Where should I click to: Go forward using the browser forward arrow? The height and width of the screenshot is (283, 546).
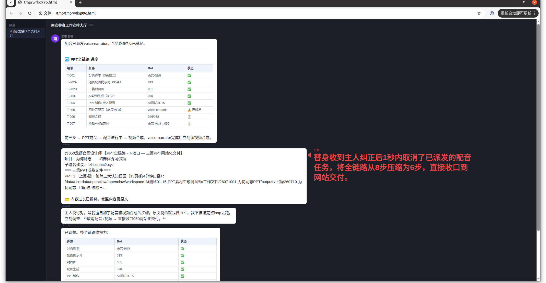[x=20, y=13]
